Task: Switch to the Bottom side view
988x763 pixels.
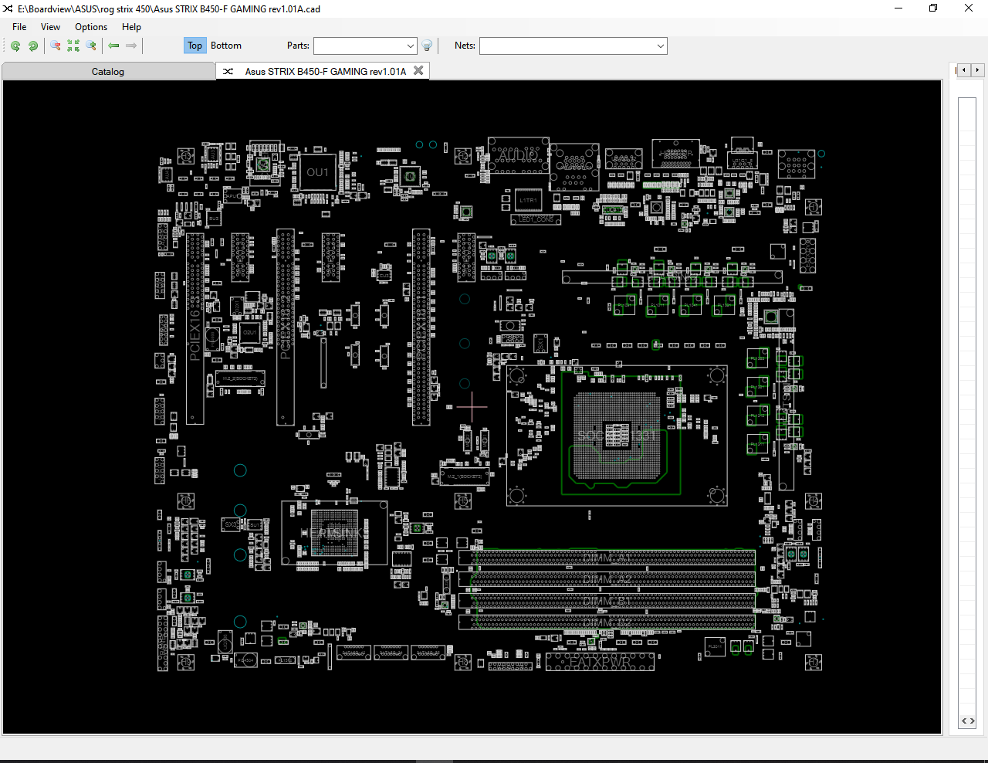Action: [226, 46]
